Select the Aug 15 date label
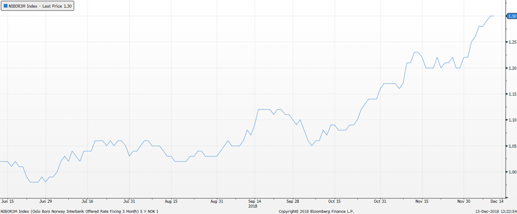The image size is (517, 214). 171,201
